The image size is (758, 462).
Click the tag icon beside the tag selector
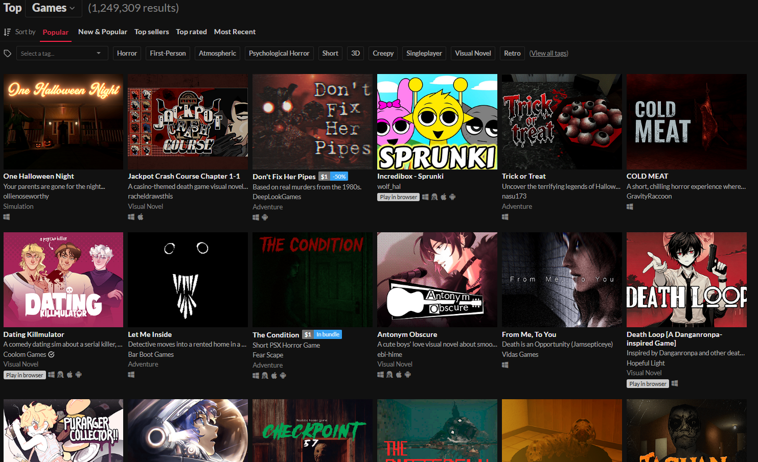coord(8,53)
